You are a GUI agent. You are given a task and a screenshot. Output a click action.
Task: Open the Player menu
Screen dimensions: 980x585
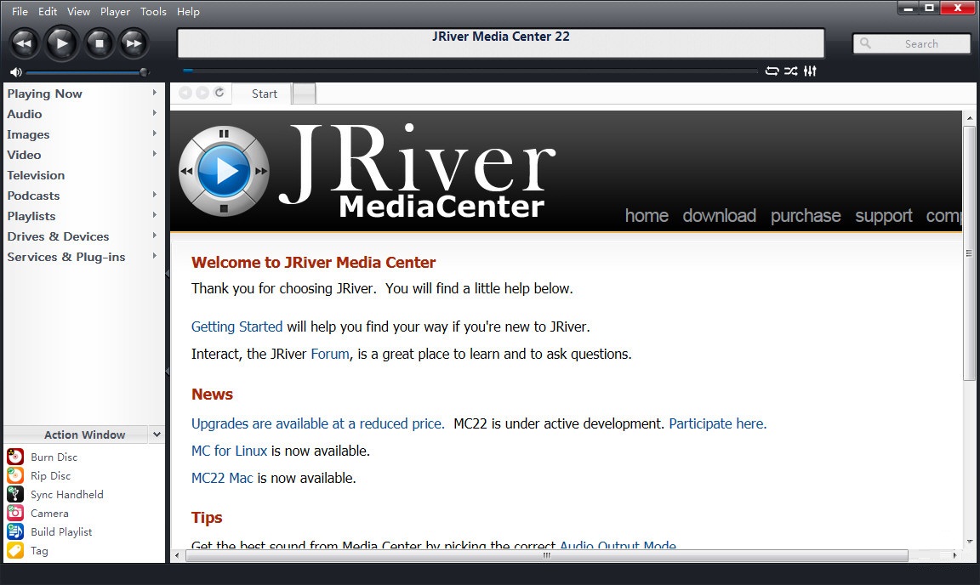115,11
